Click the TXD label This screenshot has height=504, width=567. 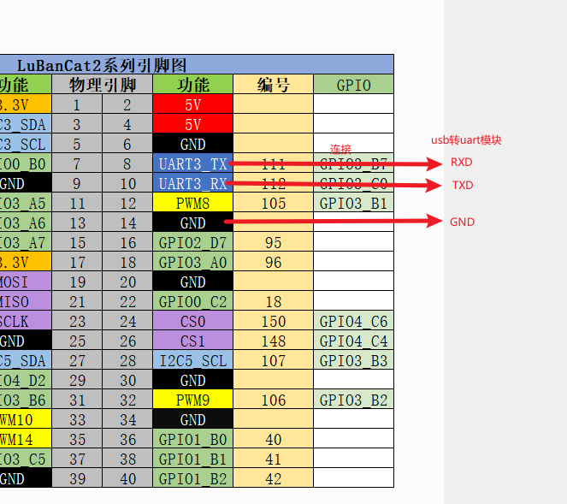463,185
